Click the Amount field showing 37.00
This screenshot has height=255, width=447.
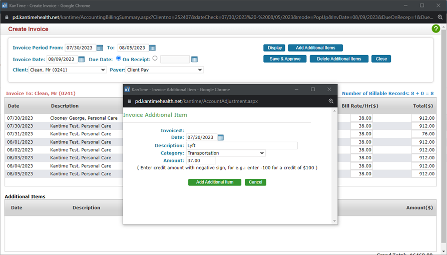[x=201, y=160]
